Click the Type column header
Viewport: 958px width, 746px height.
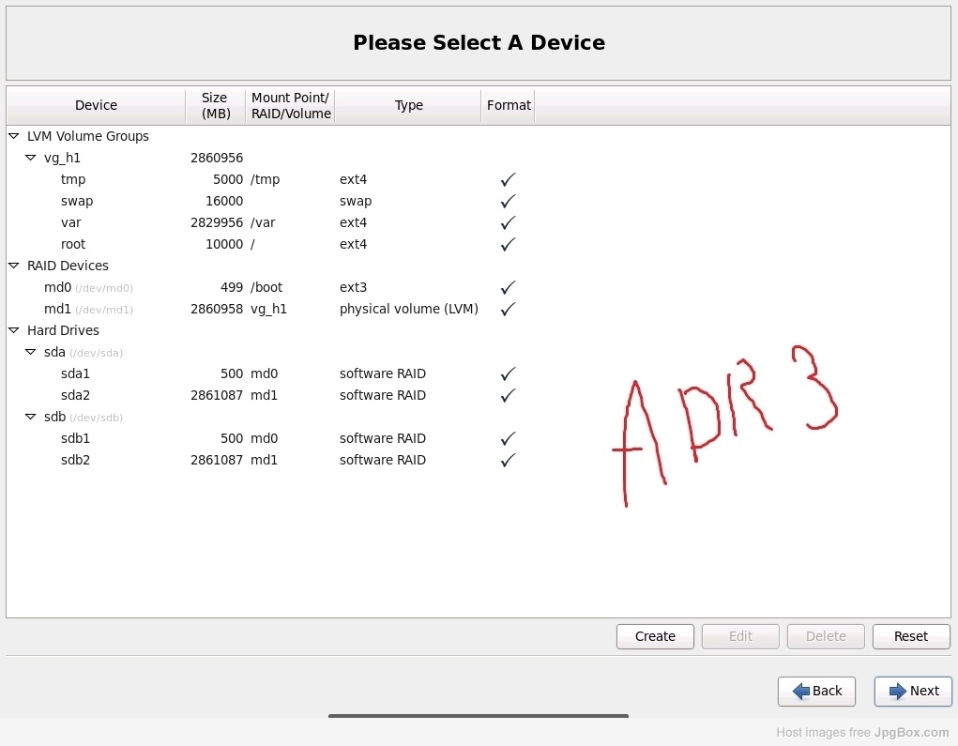(408, 106)
